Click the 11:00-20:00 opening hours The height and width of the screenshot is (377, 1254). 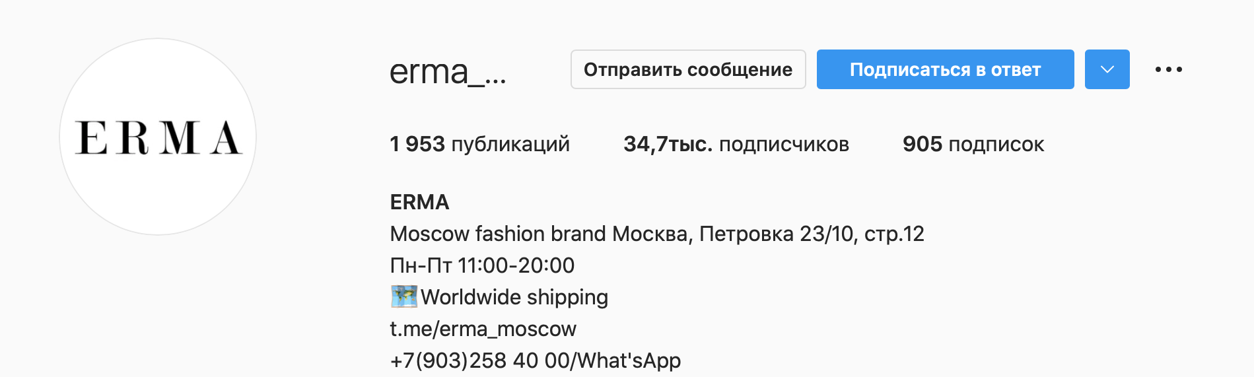516,265
